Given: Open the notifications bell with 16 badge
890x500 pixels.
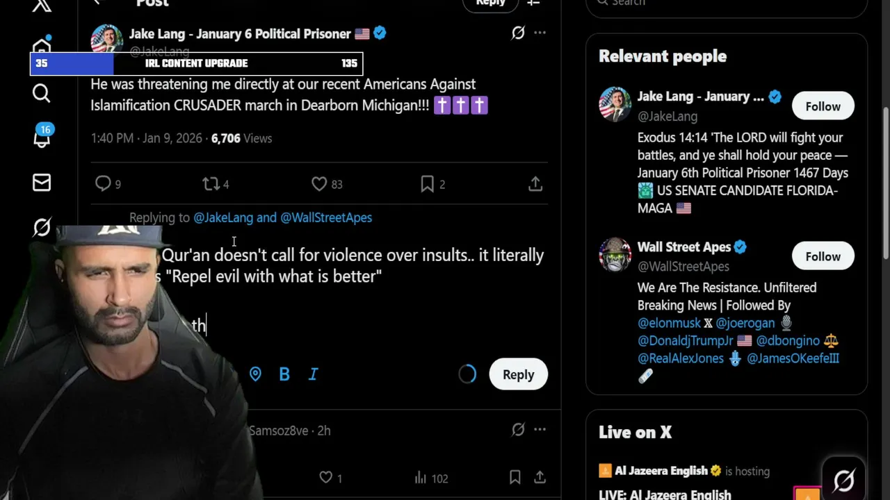Looking at the screenshot, I should pyautogui.click(x=42, y=137).
